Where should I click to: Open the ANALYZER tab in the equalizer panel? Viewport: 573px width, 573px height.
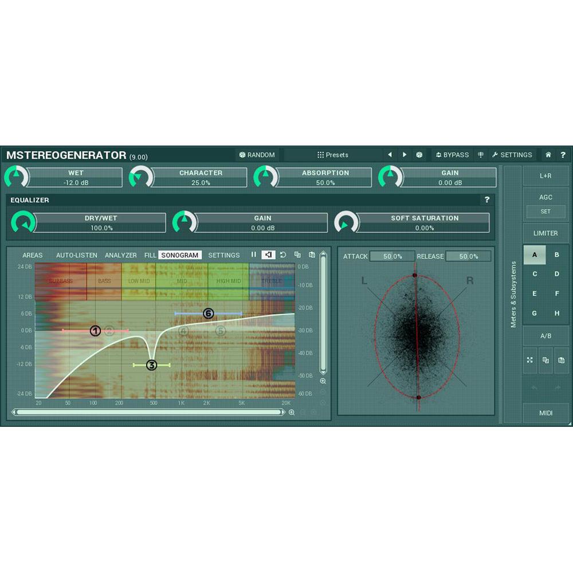[120, 255]
